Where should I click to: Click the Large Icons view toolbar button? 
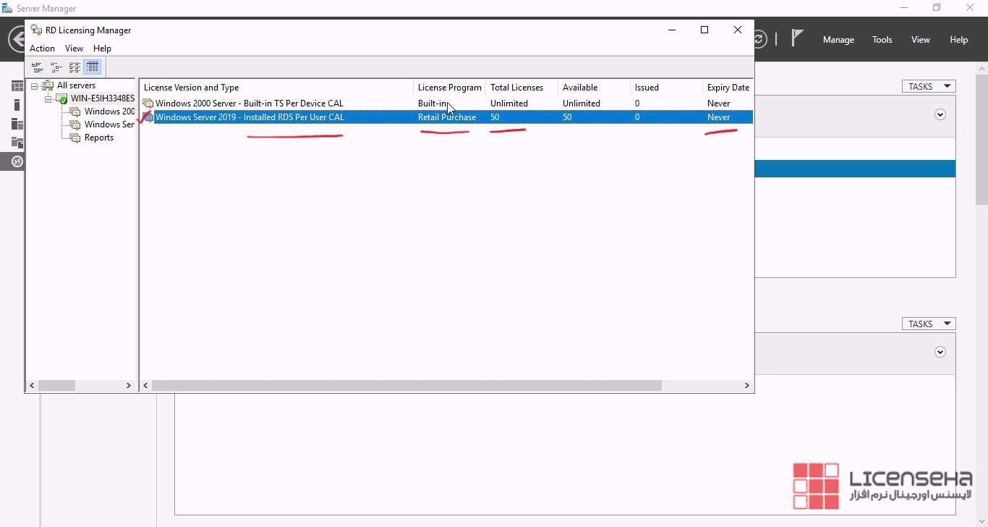pyautogui.click(x=37, y=67)
